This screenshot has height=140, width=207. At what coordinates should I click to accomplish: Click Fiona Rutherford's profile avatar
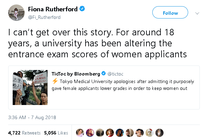16,13
